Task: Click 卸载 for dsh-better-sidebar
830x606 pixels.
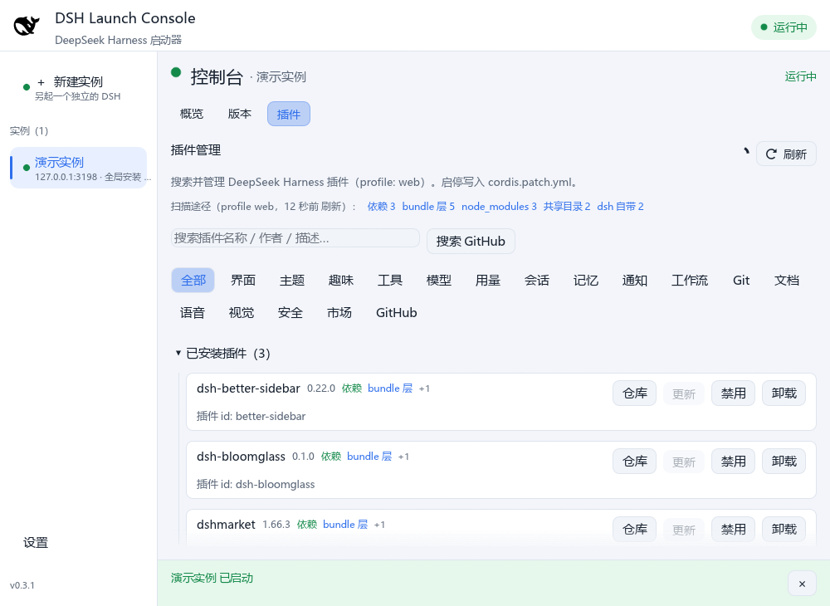Action: (784, 393)
